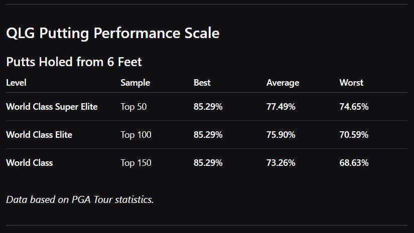This screenshot has height=233, width=414.
Task: Click the Top 50 sample cell
Action: 133,107
